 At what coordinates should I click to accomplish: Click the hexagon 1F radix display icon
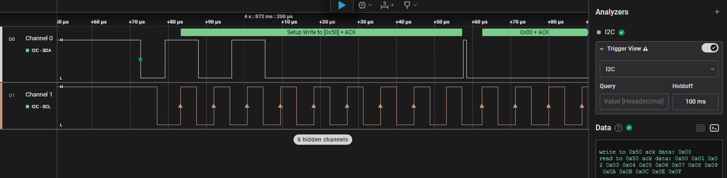click(x=362, y=5)
